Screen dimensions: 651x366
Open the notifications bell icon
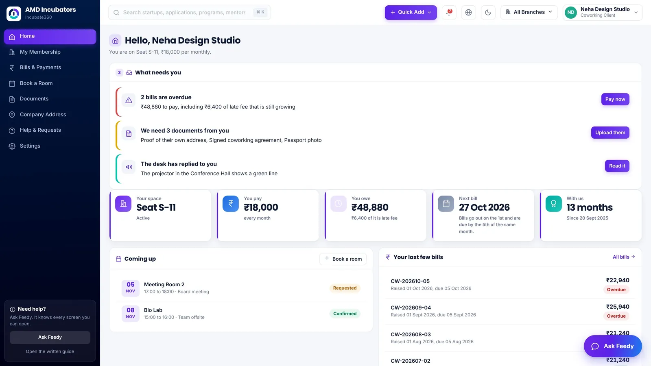coord(449,12)
